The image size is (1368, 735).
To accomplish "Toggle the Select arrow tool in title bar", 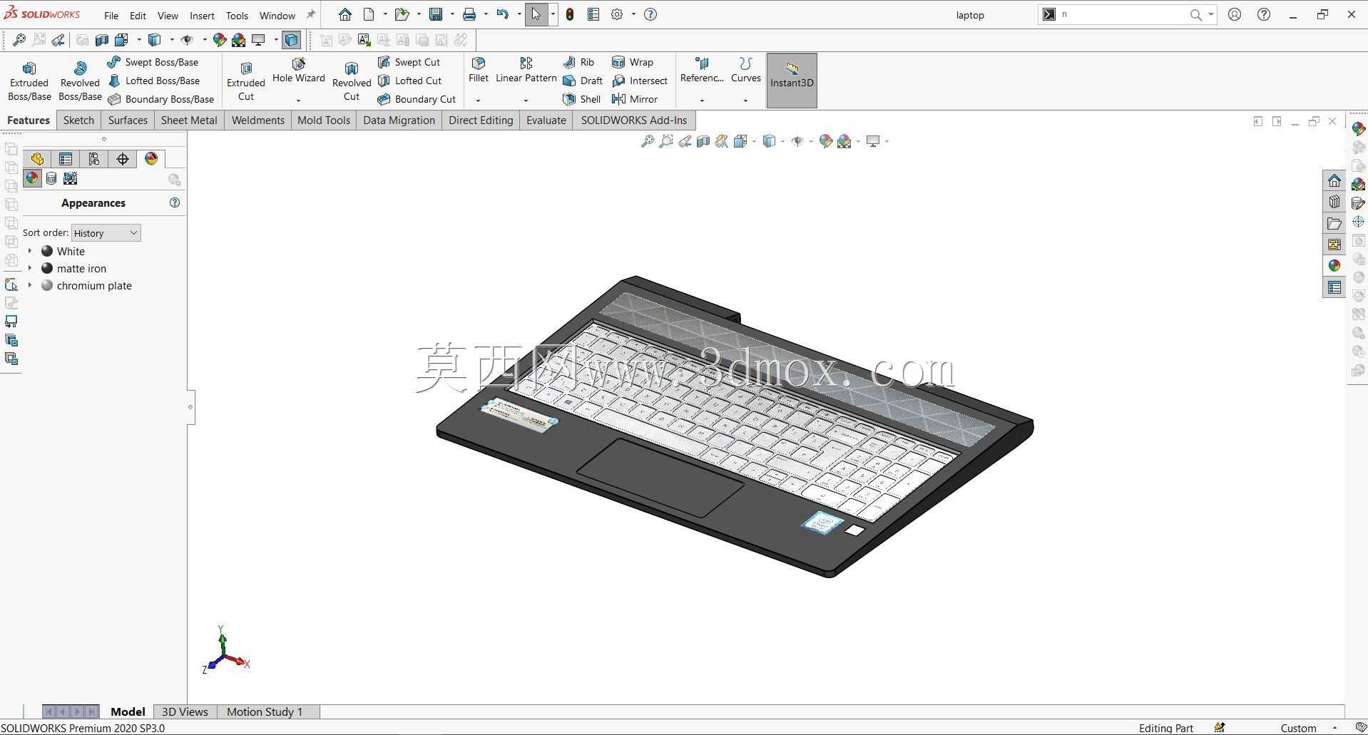I will (x=536, y=14).
